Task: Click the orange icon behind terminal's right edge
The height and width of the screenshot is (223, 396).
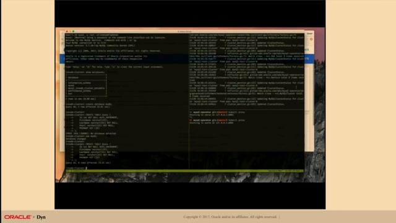Action: [x=311, y=39]
